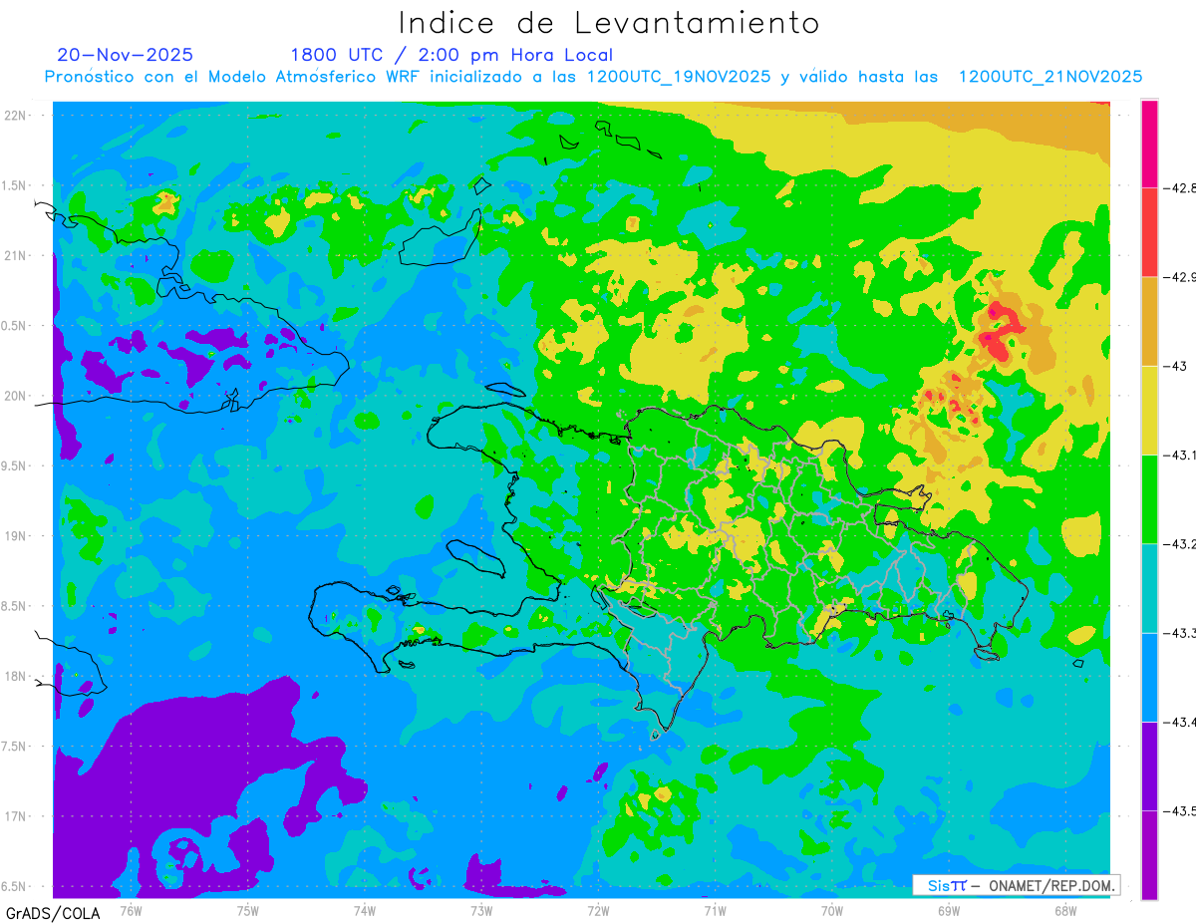
Task: Select the purple legend swatch above -43.5
Action: coord(1149,766)
